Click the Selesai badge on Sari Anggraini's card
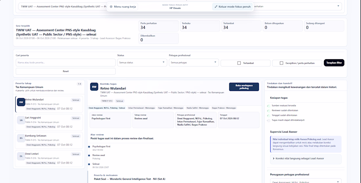The width and height of the screenshot is (361, 183). (x=76, y=118)
